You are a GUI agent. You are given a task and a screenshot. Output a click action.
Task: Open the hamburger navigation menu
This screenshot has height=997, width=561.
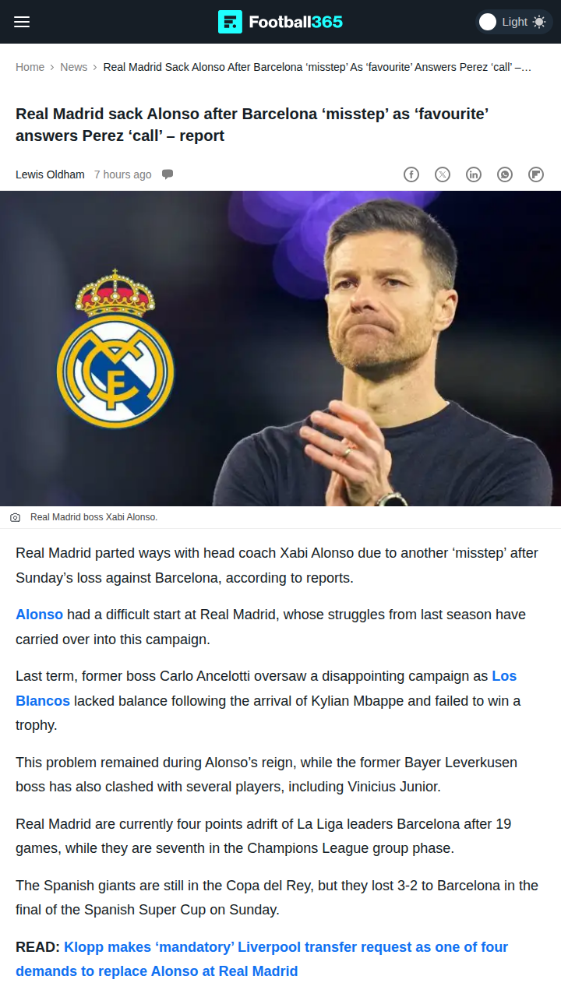pyautogui.click(x=22, y=22)
